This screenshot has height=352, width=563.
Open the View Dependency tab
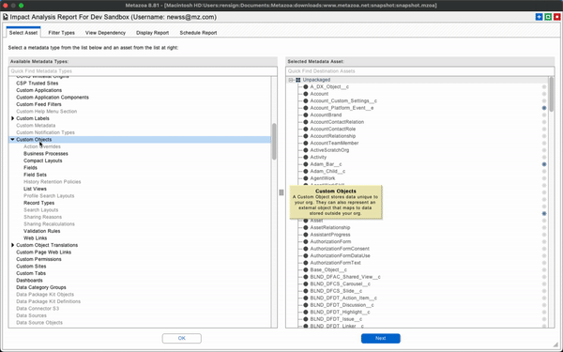pyautogui.click(x=105, y=33)
